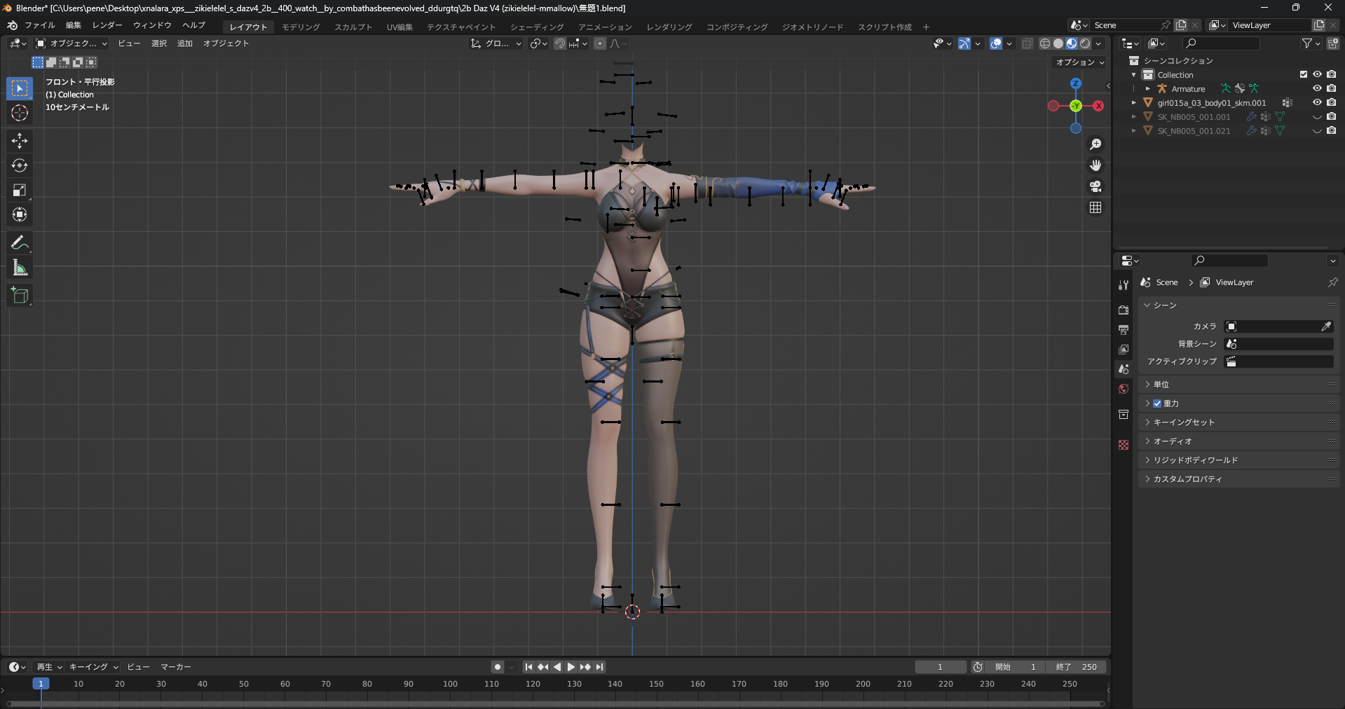Switch perspective/orthographic with the grid icon
This screenshot has width=1345, height=709.
coord(1095,207)
